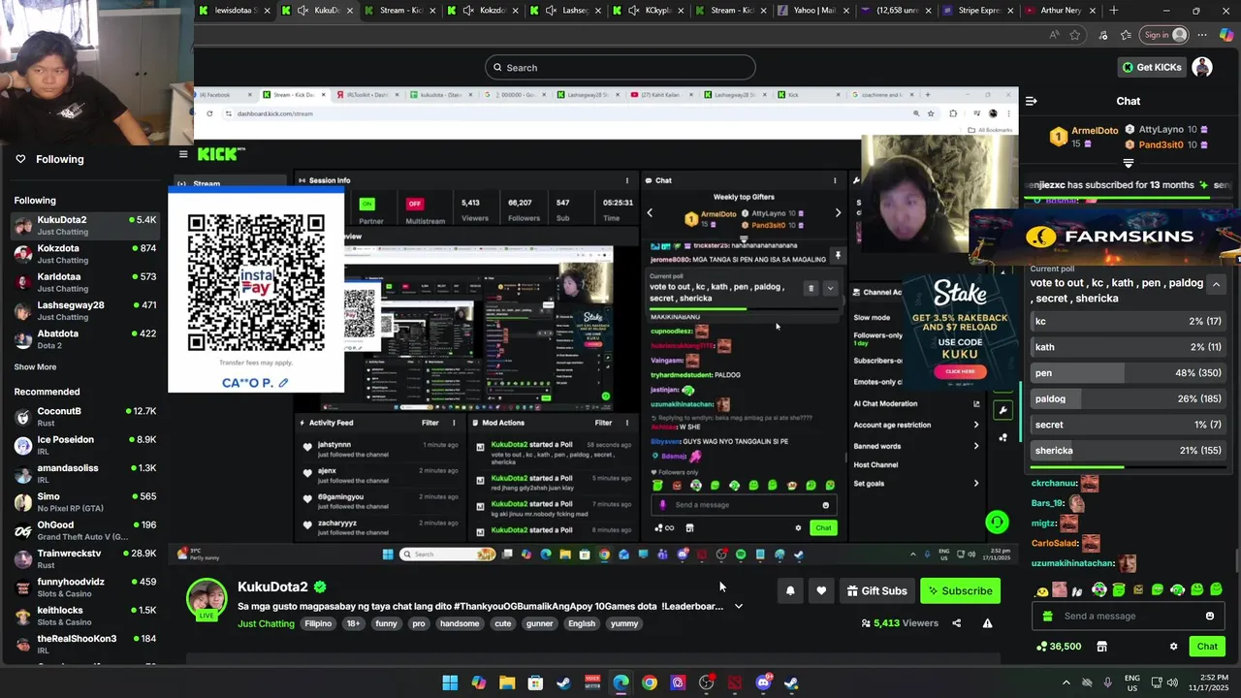1241x698 pixels.
Task: Click the report warning triangle icon
Action: click(x=987, y=623)
